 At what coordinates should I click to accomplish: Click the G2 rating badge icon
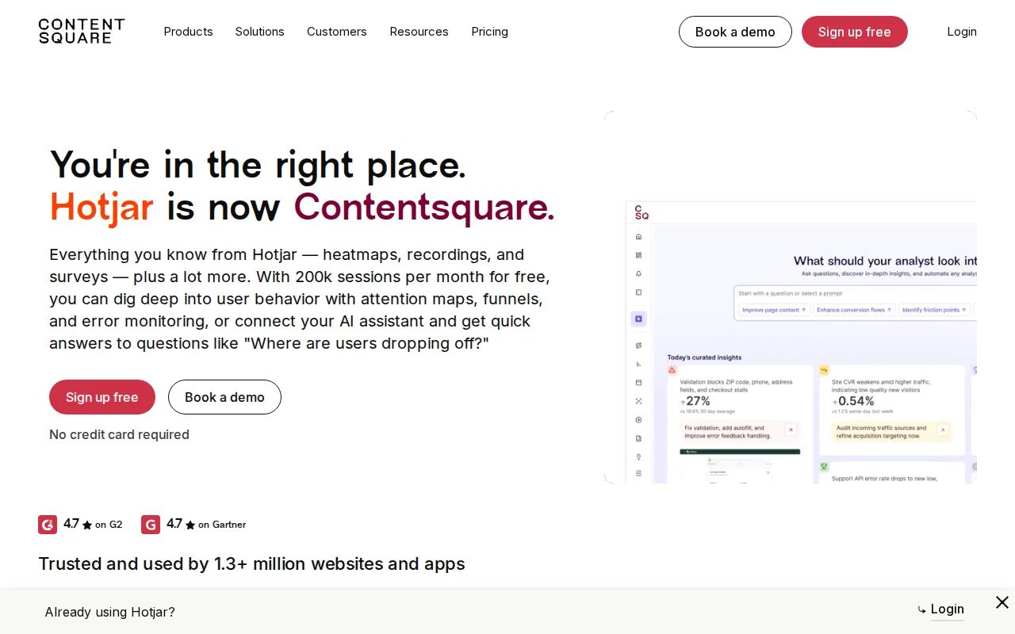click(x=48, y=525)
